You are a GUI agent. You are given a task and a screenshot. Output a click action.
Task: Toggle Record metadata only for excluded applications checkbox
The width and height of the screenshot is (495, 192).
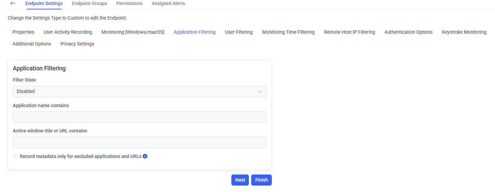tap(15, 156)
